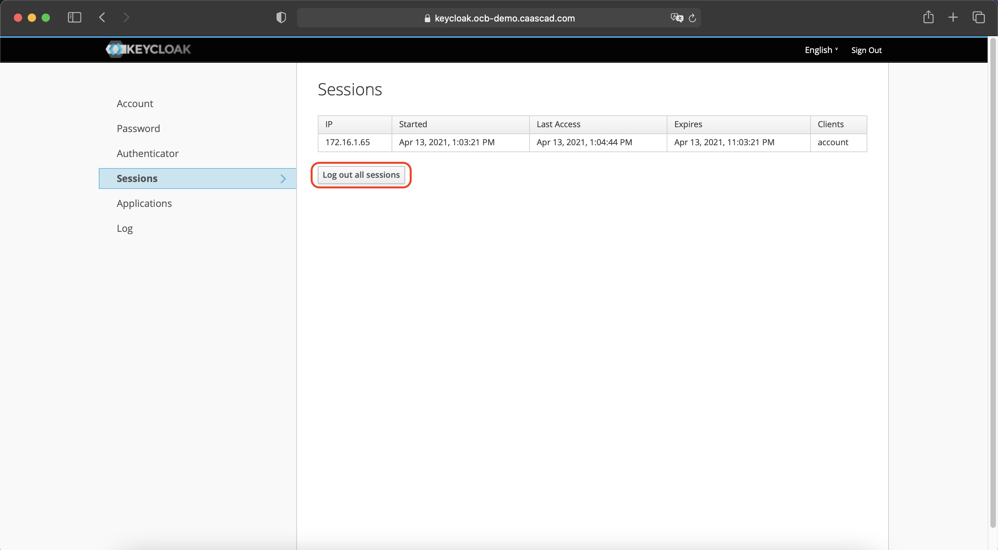Open the Share icon in Safari toolbar
This screenshot has width=998, height=550.
(x=928, y=17)
